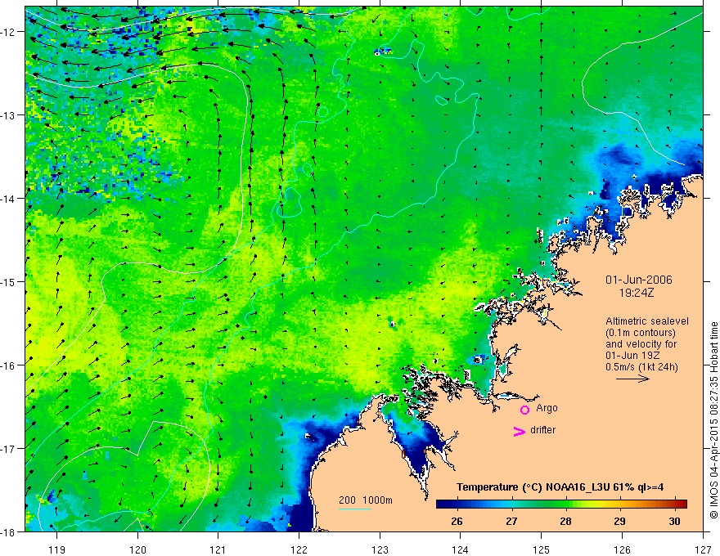Click the IMOS copyright timestamp text
Viewport: 720px width, 556px height.
(713, 419)
